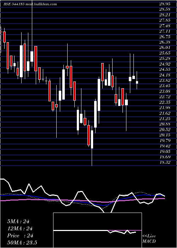Click the 24.55 price axis label

coord(165,69)
